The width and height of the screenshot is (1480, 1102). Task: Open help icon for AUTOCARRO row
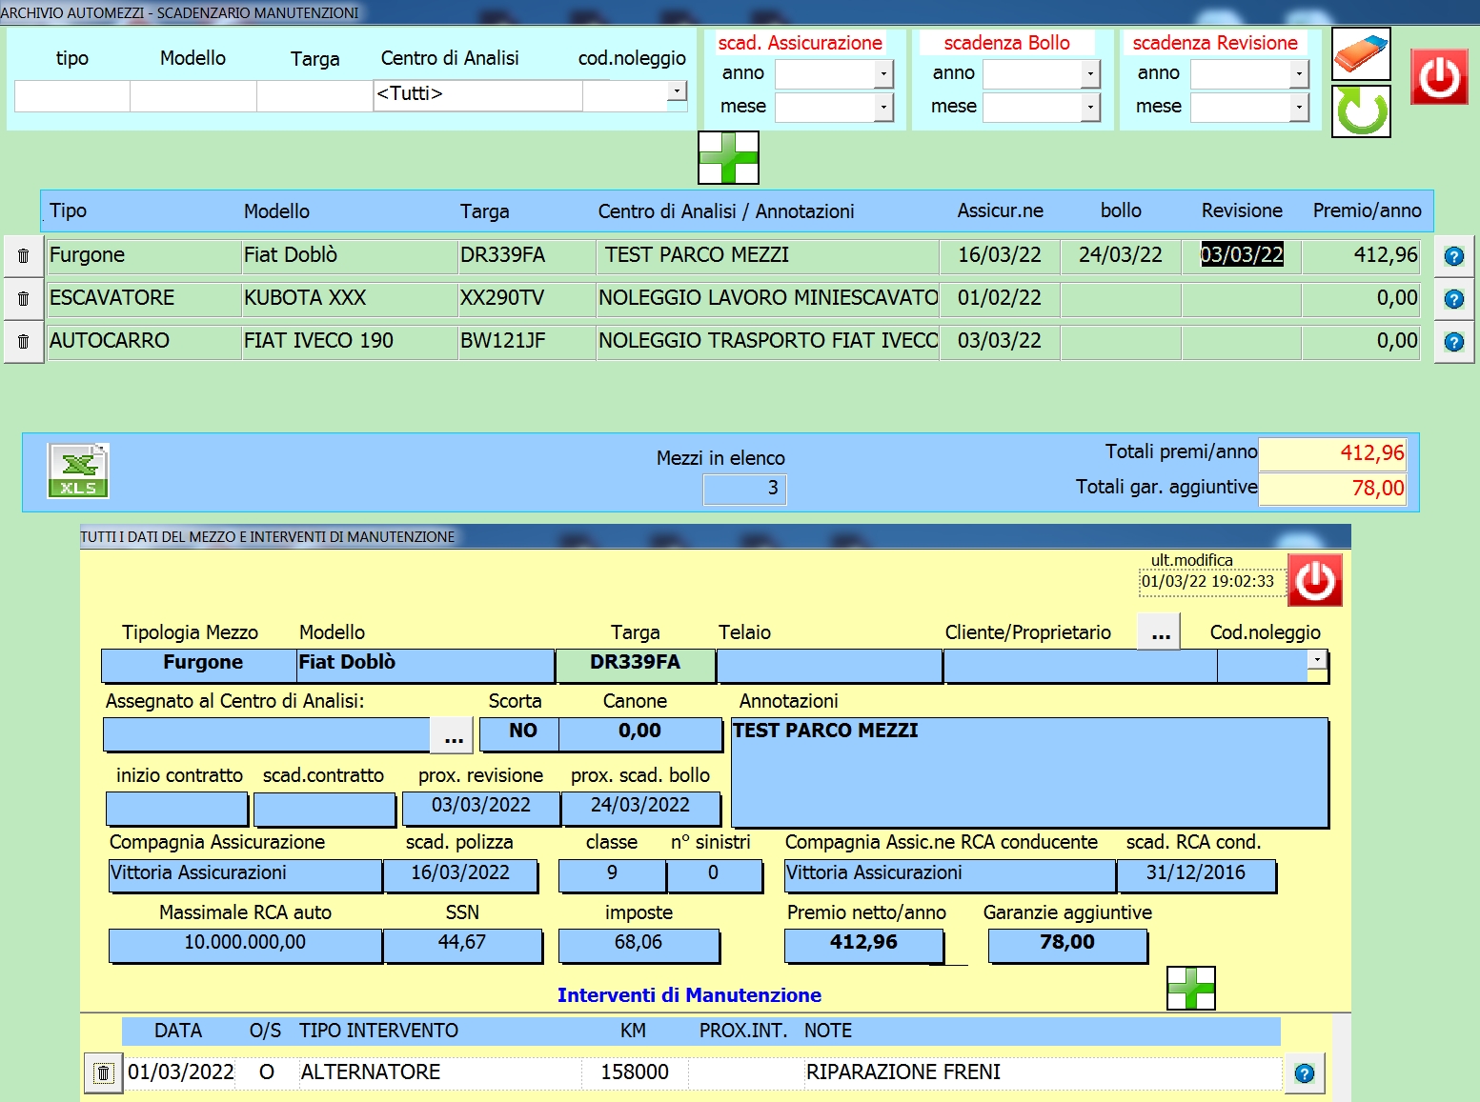(1453, 342)
